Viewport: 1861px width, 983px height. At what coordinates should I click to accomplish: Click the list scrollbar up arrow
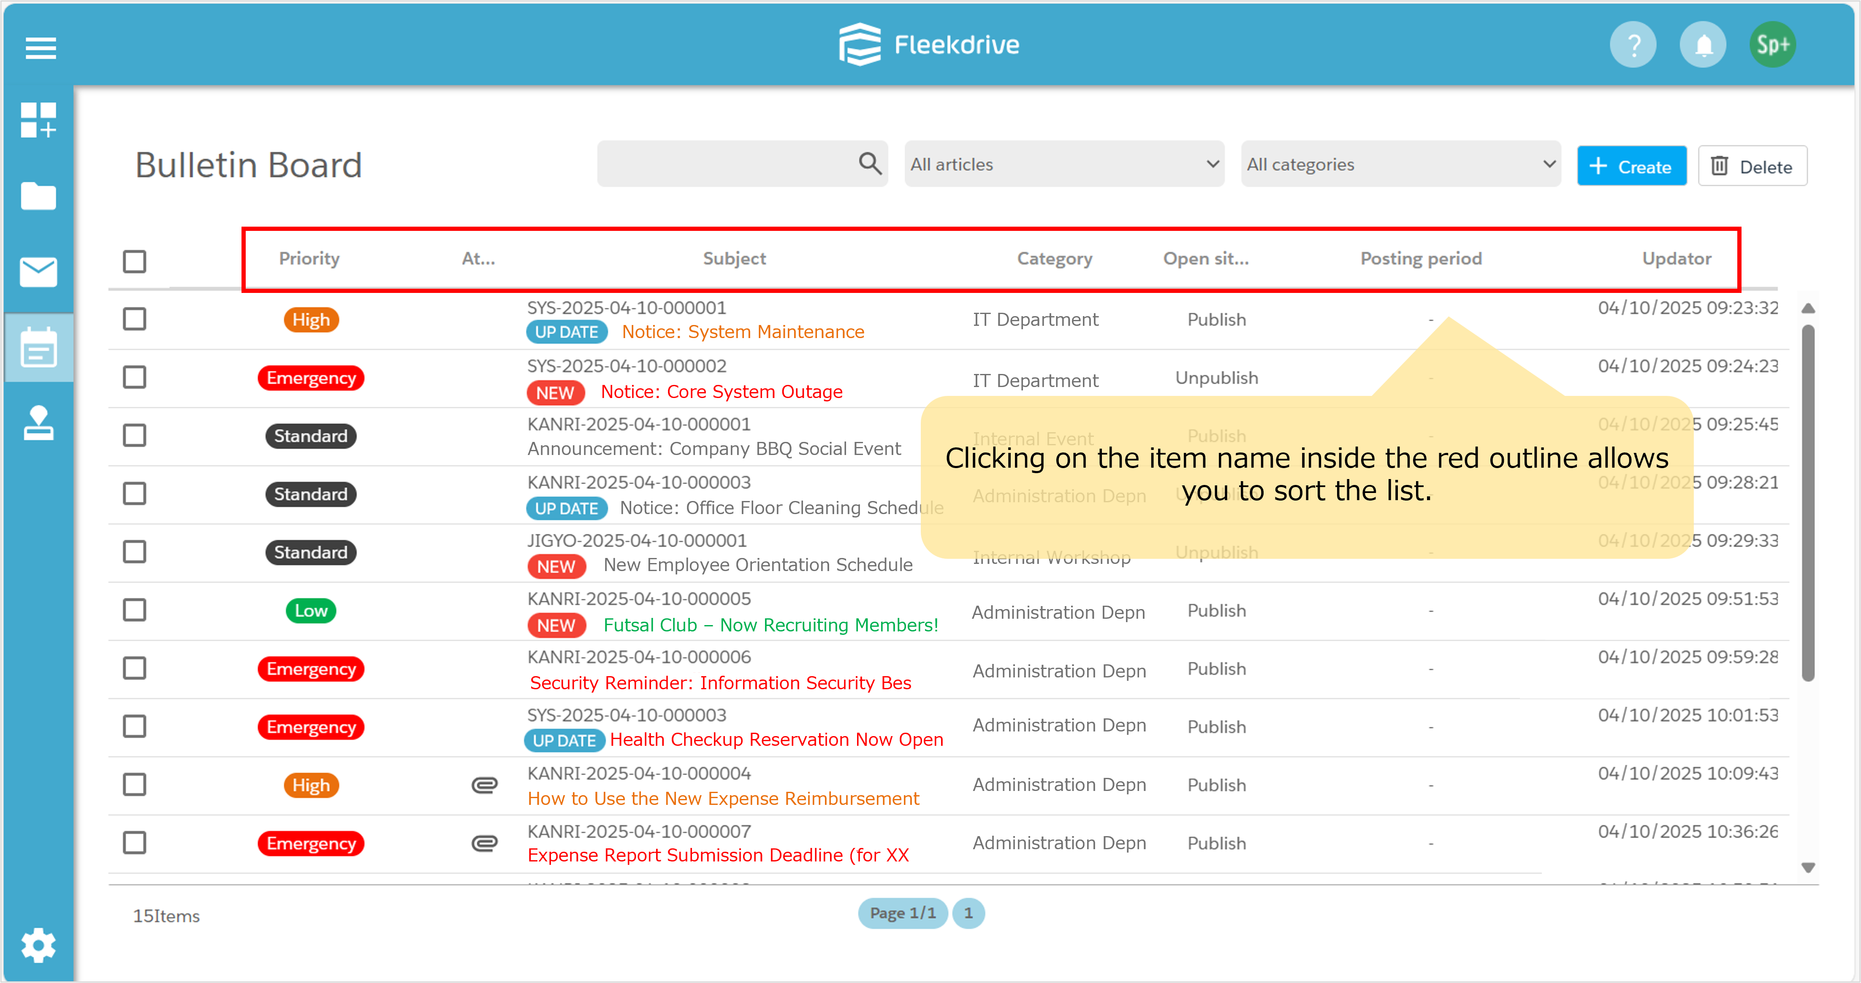coord(1808,309)
